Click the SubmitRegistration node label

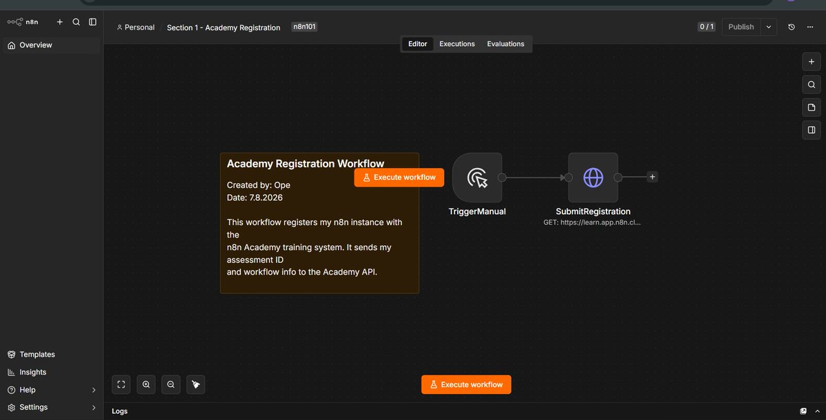click(x=593, y=211)
